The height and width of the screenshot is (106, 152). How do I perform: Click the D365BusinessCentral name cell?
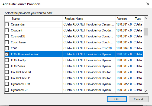pyautogui.click(x=37, y=54)
